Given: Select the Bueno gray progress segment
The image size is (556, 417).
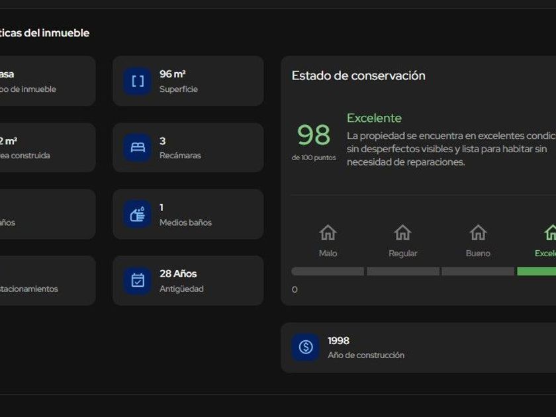Looking at the screenshot, I should [478, 271].
